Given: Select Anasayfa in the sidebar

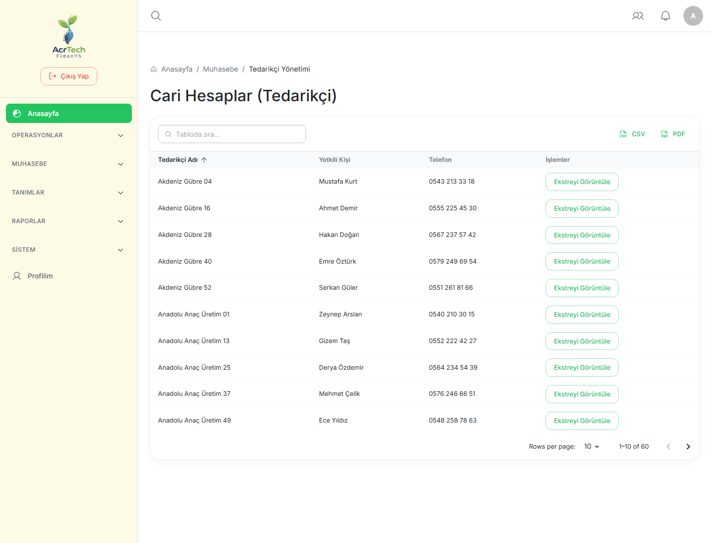Looking at the screenshot, I should pyautogui.click(x=69, y=114).
